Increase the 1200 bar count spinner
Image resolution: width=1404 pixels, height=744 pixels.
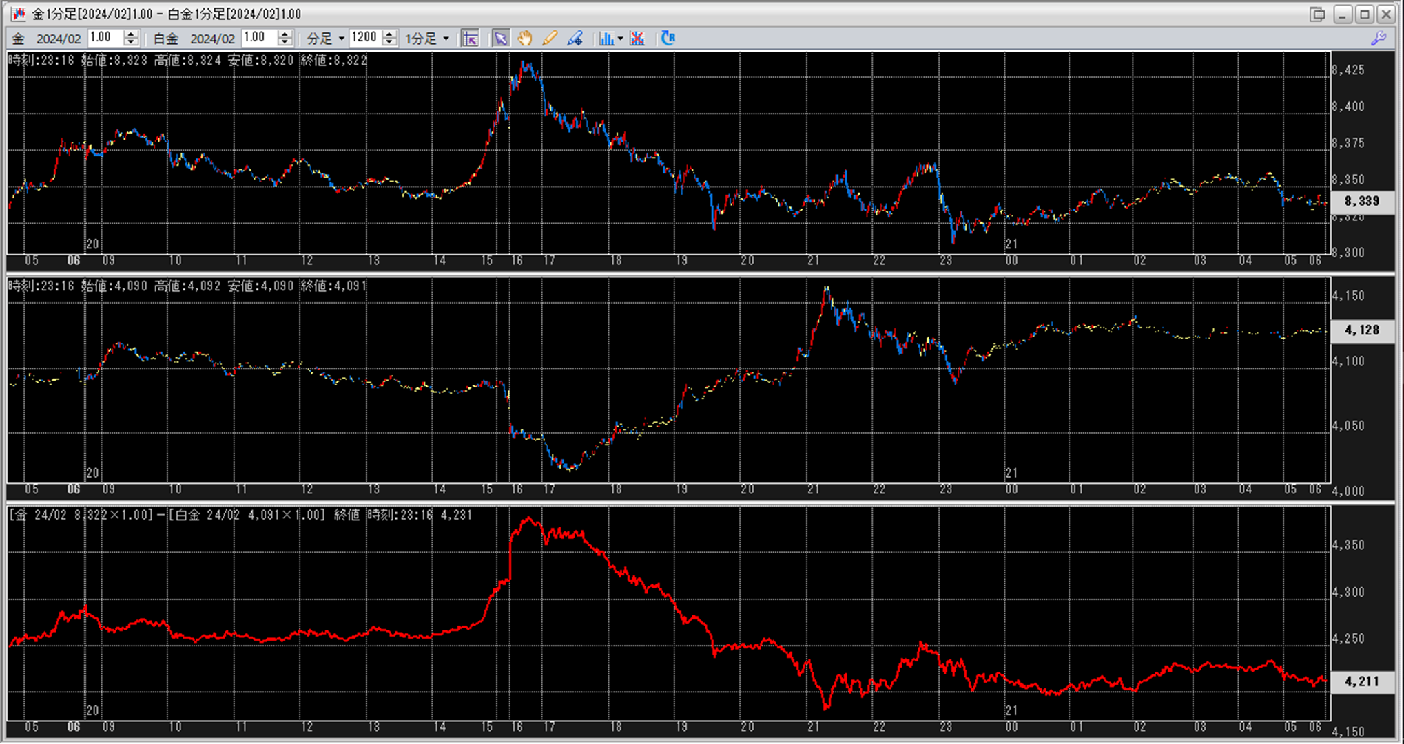click(x=390, y=34)
